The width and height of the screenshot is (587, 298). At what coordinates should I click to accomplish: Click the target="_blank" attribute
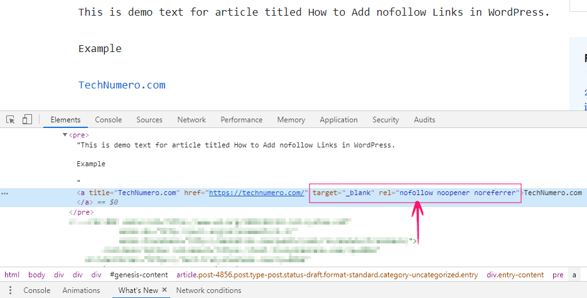[343, 193]
